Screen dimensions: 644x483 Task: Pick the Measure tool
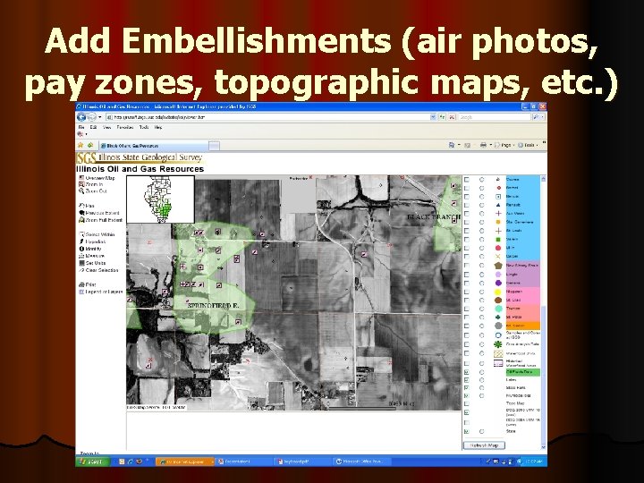point(92,256)
